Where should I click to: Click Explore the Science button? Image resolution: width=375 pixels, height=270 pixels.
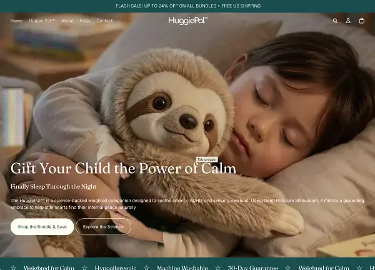[103, 227]
